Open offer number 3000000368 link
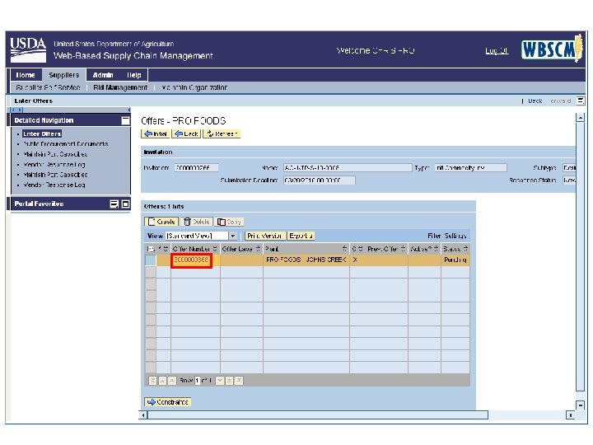This screenshot has width=593, height=445. (191, 260)
